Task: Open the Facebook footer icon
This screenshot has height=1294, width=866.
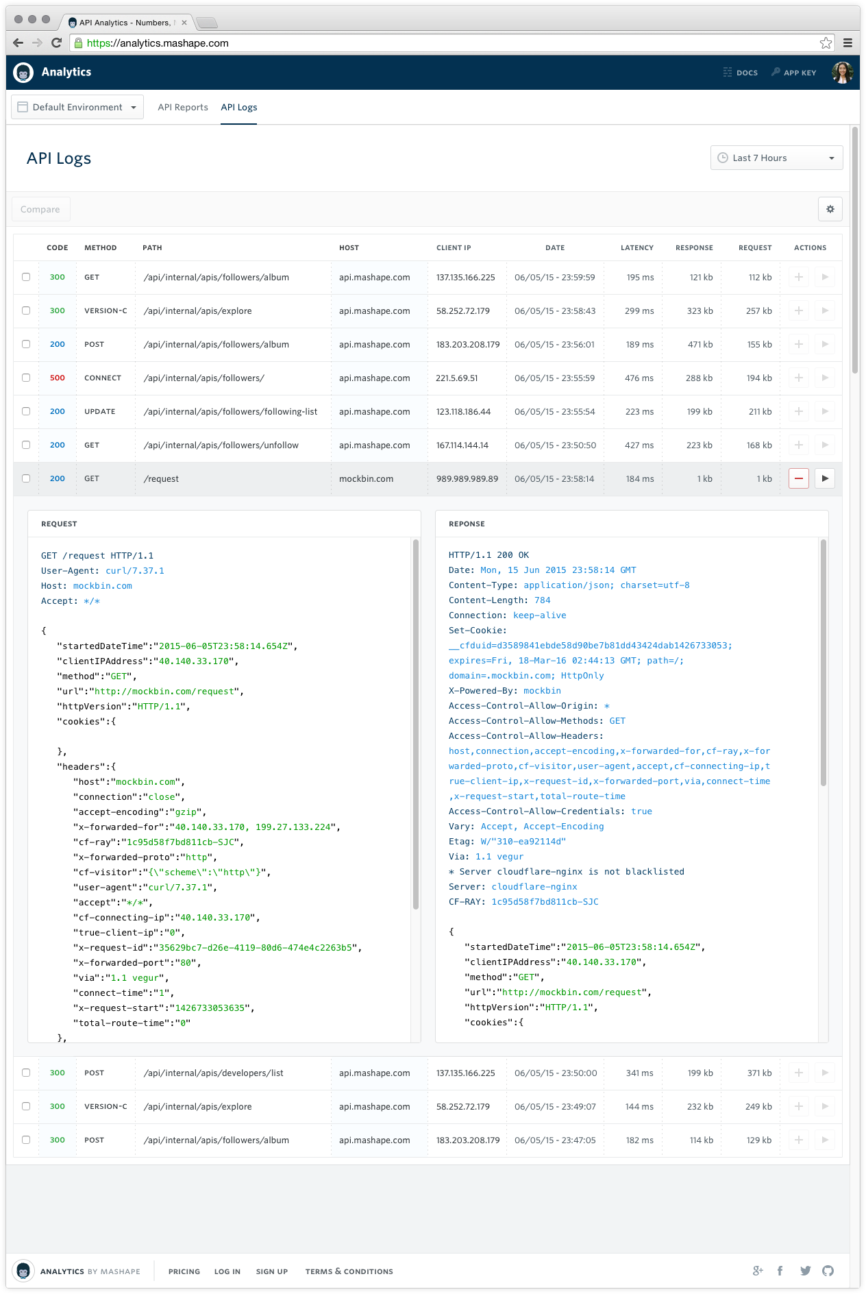Action: 780,1271
